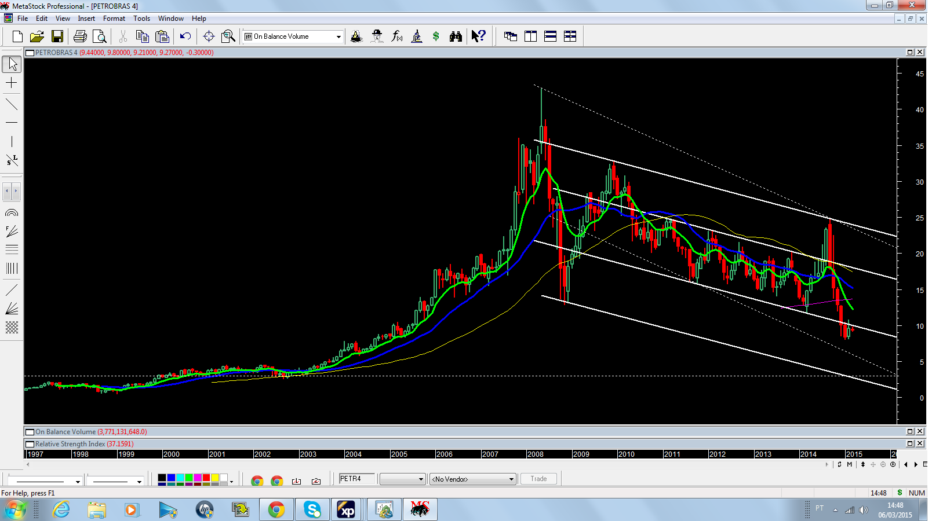This screenshot has height=521, width=932.
Task: Pick the Gann fan tool
Action: [12, 309]
